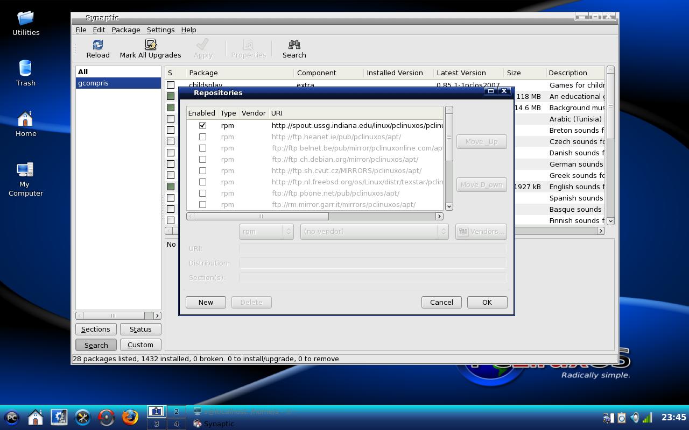Click the clipboard tray icon

point(622,418)
